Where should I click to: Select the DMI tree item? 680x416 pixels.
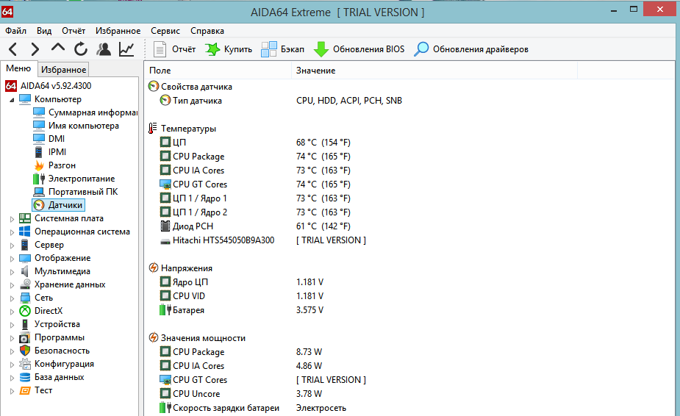coord(57,139)
